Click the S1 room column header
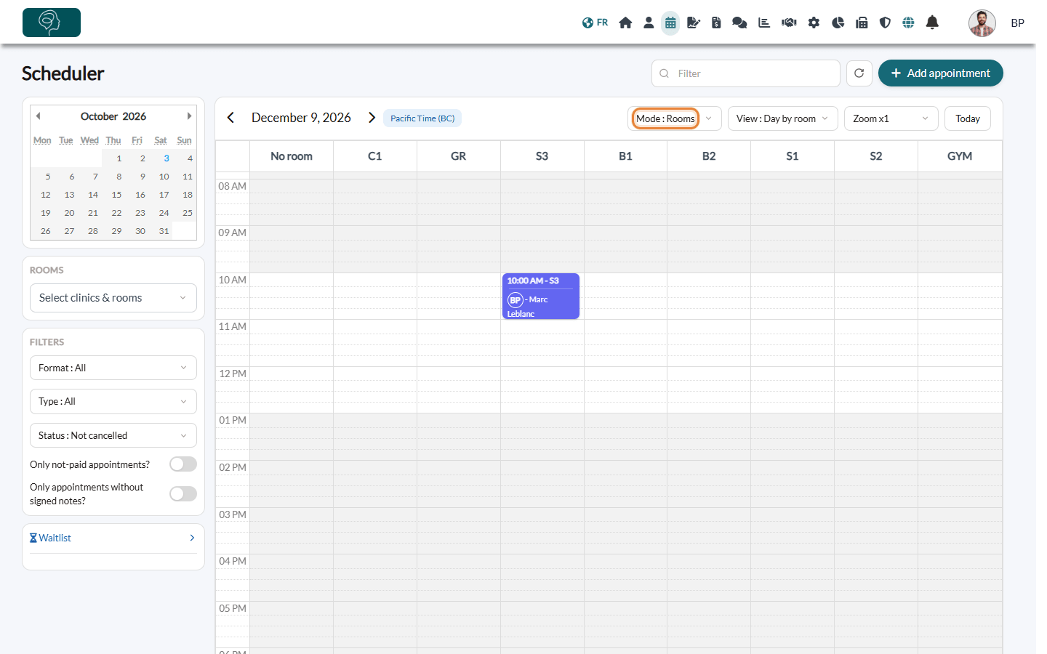Screen dimensions: 1047x654 click(793, 156)
